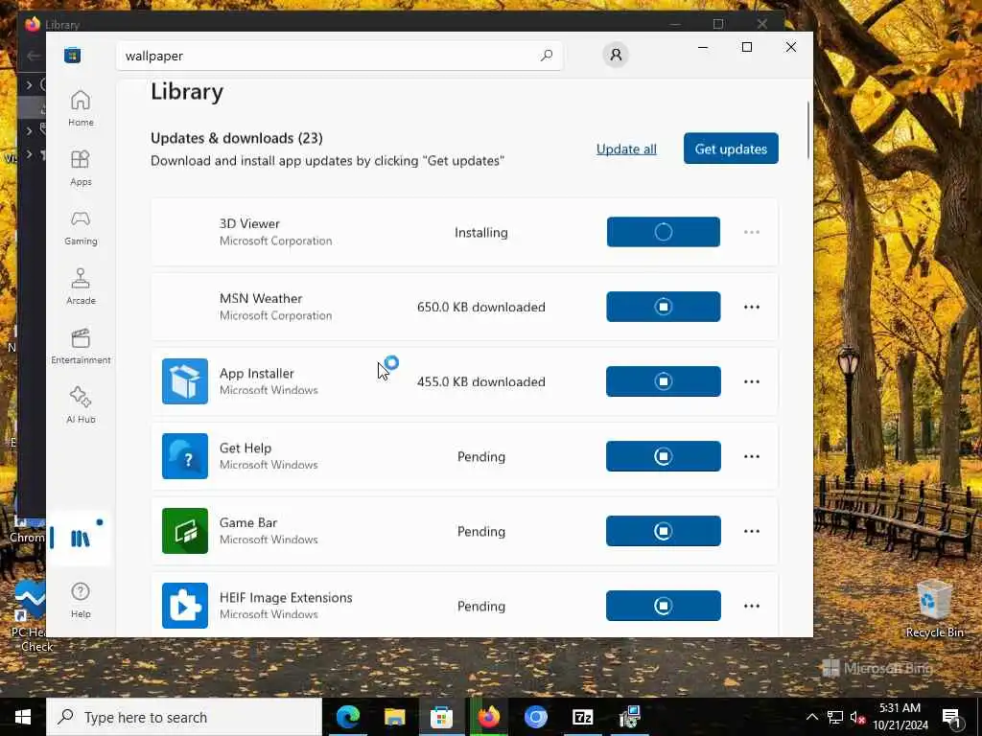This screenshot has width=982, height=736.
Task: Click the '650.0 KB downloaded' status text
Action: point(481,307)
